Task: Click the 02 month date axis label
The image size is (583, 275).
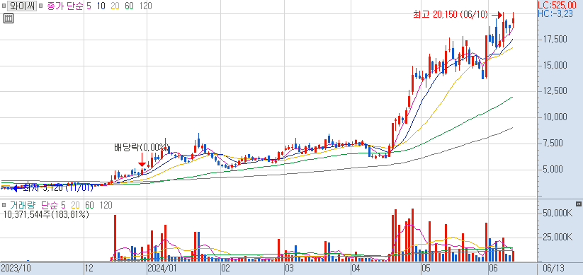Action: coord(226,269)
